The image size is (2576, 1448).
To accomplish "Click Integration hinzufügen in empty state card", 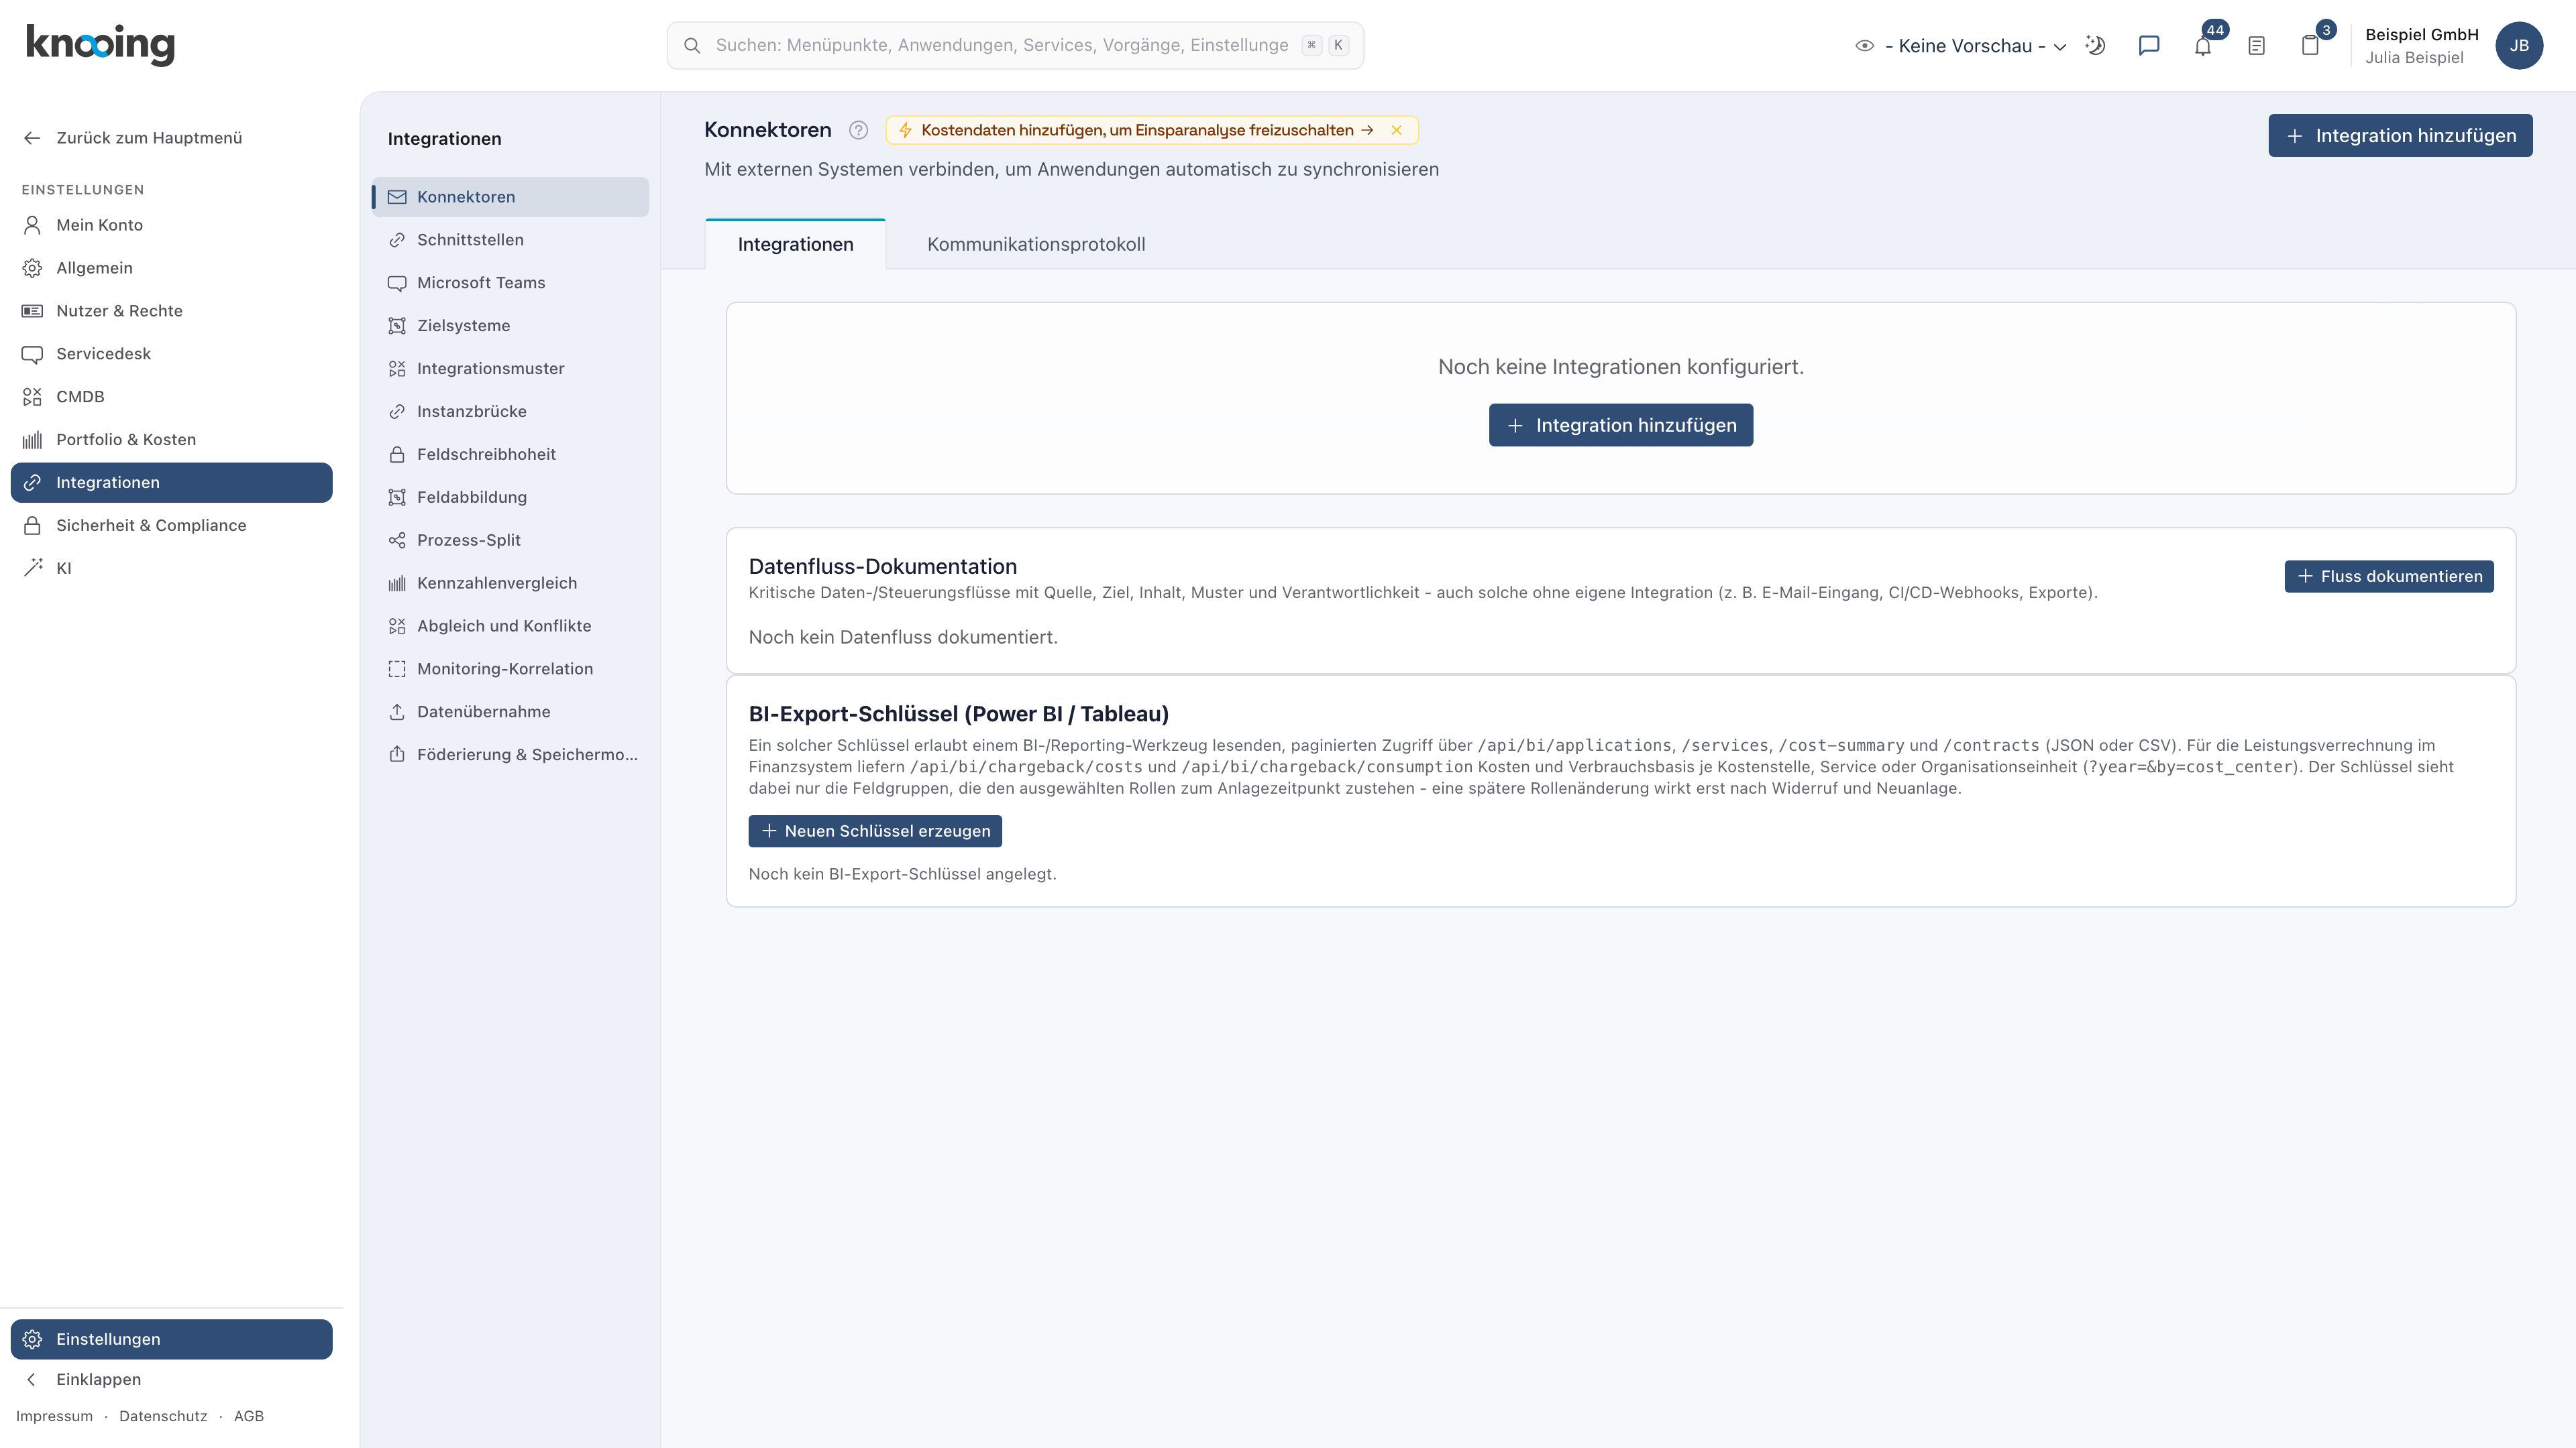I will click(1620, 426).
